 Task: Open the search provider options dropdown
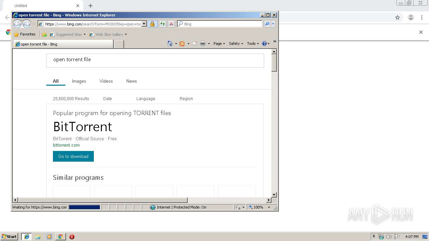tap(273, 24)
